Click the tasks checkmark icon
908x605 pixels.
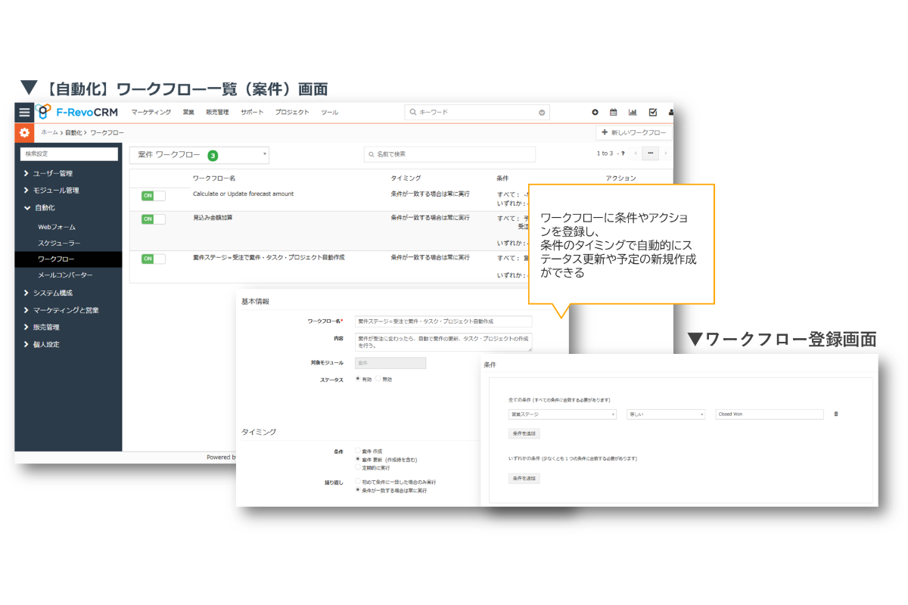click(x=652, y=113)
